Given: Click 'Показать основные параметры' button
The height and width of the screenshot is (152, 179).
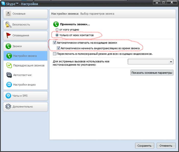Looking at the screenshot, I should (152, 73).
